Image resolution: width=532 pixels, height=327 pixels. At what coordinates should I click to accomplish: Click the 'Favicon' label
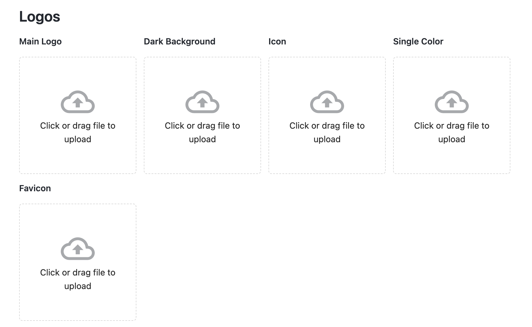[35, 188]
